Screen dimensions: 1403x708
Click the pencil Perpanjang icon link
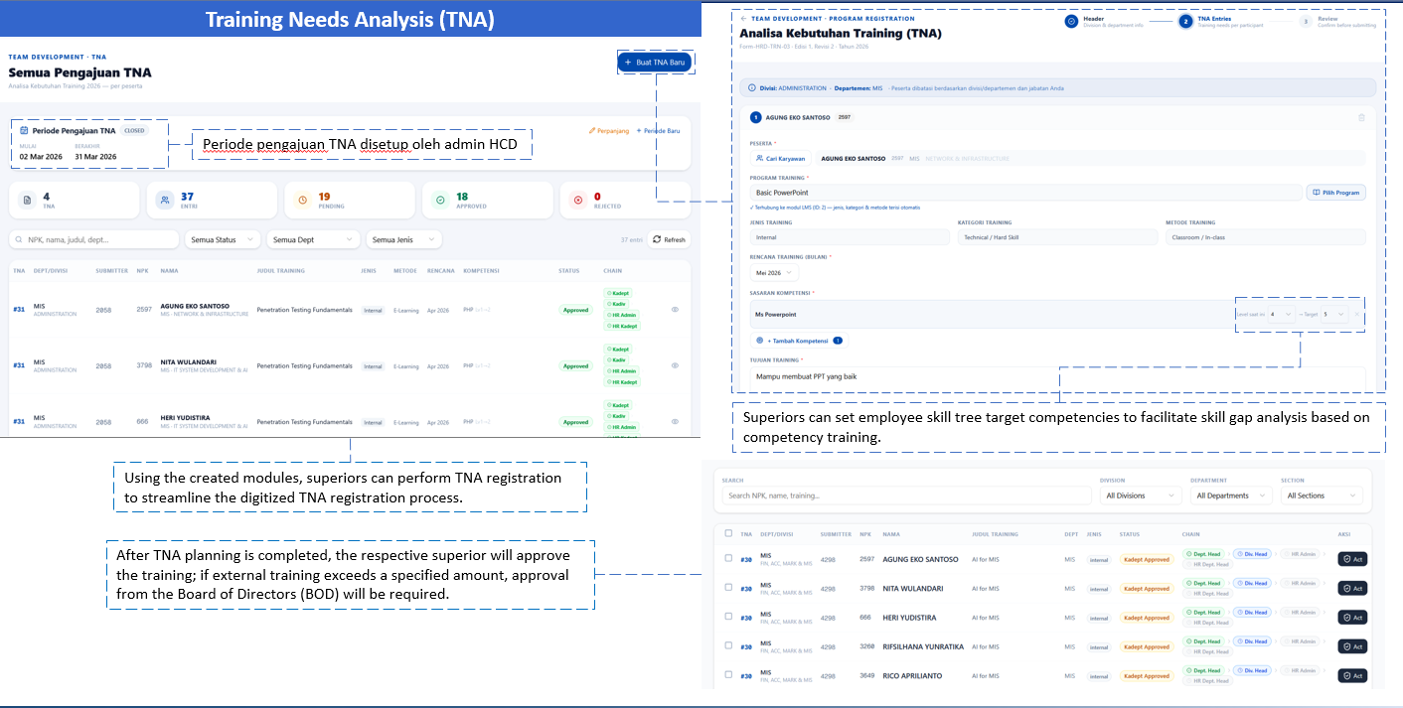click(x=592, y=130)
